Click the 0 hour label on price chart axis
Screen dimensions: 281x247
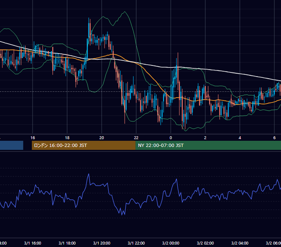[171, 138]
